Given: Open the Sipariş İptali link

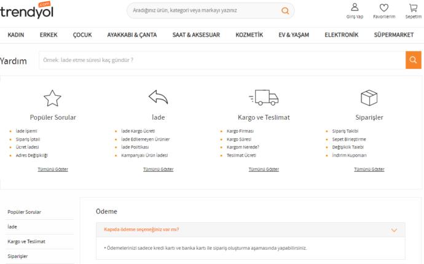Looking at the screenshot, I should tap(28, 139).
